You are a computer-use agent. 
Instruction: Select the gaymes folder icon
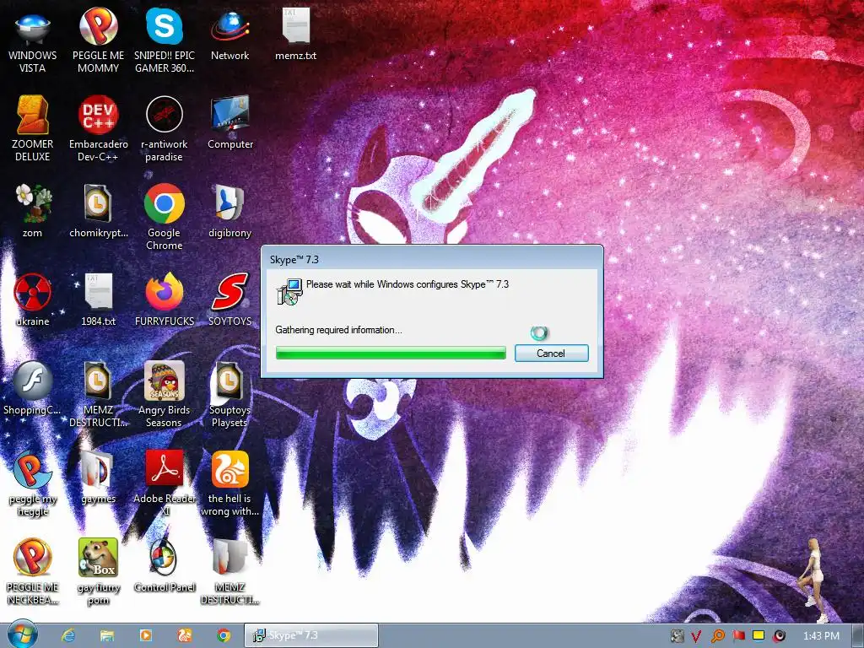tap(98, 478)
